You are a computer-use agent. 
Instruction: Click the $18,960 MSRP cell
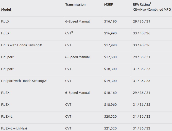coord(110,105)
